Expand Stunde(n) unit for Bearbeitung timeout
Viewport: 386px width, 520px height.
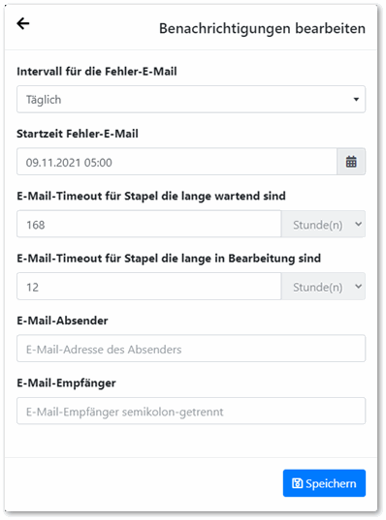point(323,287)
